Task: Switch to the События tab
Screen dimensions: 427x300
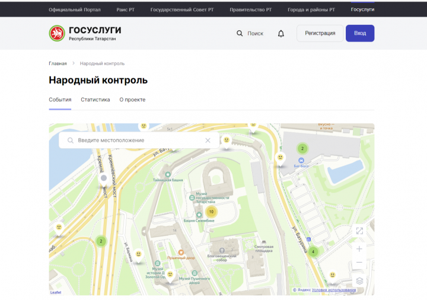Action: (x=60, y=100)
